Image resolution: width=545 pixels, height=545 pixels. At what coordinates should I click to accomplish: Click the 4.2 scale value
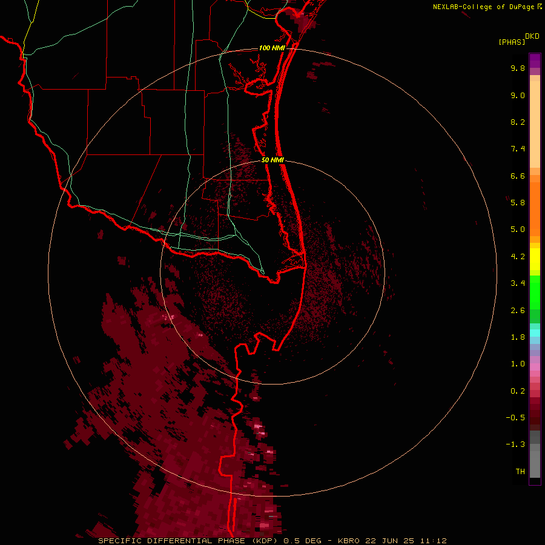click(x=518, y=257)
